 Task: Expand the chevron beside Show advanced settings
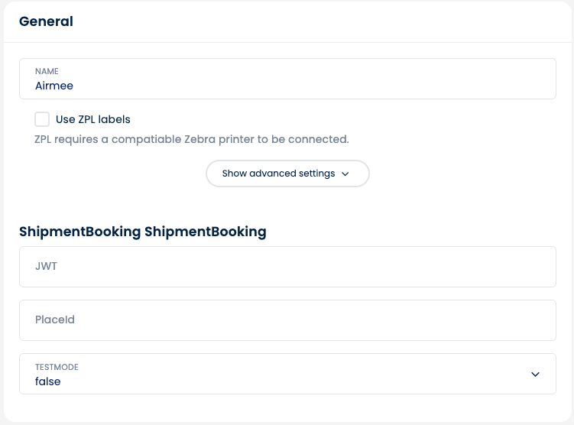(345, 174)
